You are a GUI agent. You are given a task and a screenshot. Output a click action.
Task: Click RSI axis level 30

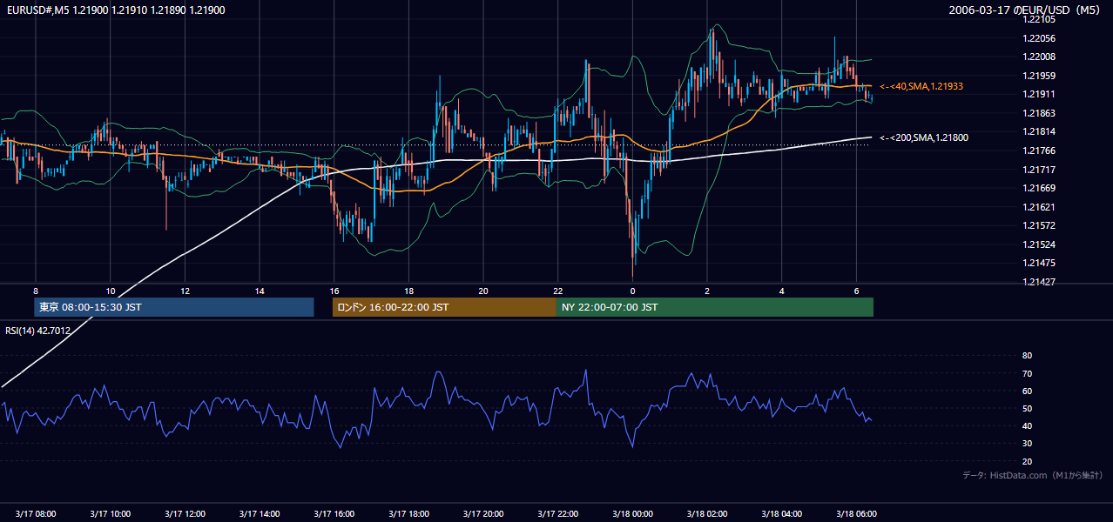coord(1027,444)
